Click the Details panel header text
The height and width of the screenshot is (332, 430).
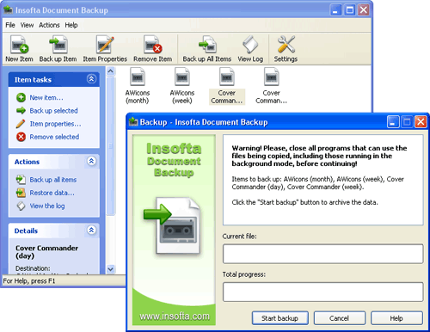(26, 231)
